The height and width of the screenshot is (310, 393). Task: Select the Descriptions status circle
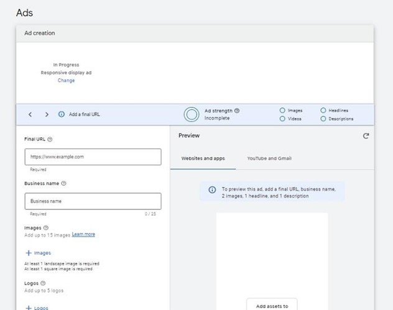click(x=323, y=119)
